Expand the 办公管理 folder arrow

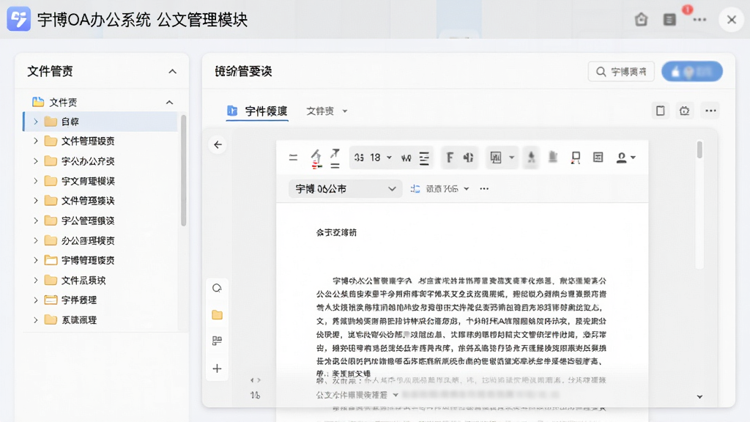35,240
